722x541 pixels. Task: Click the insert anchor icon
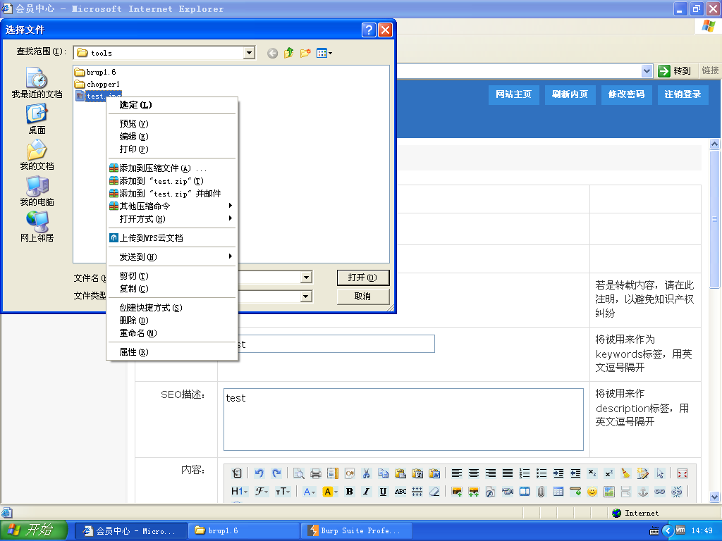point(643,491)
